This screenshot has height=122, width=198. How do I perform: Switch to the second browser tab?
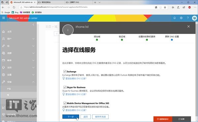pos(51,2)
